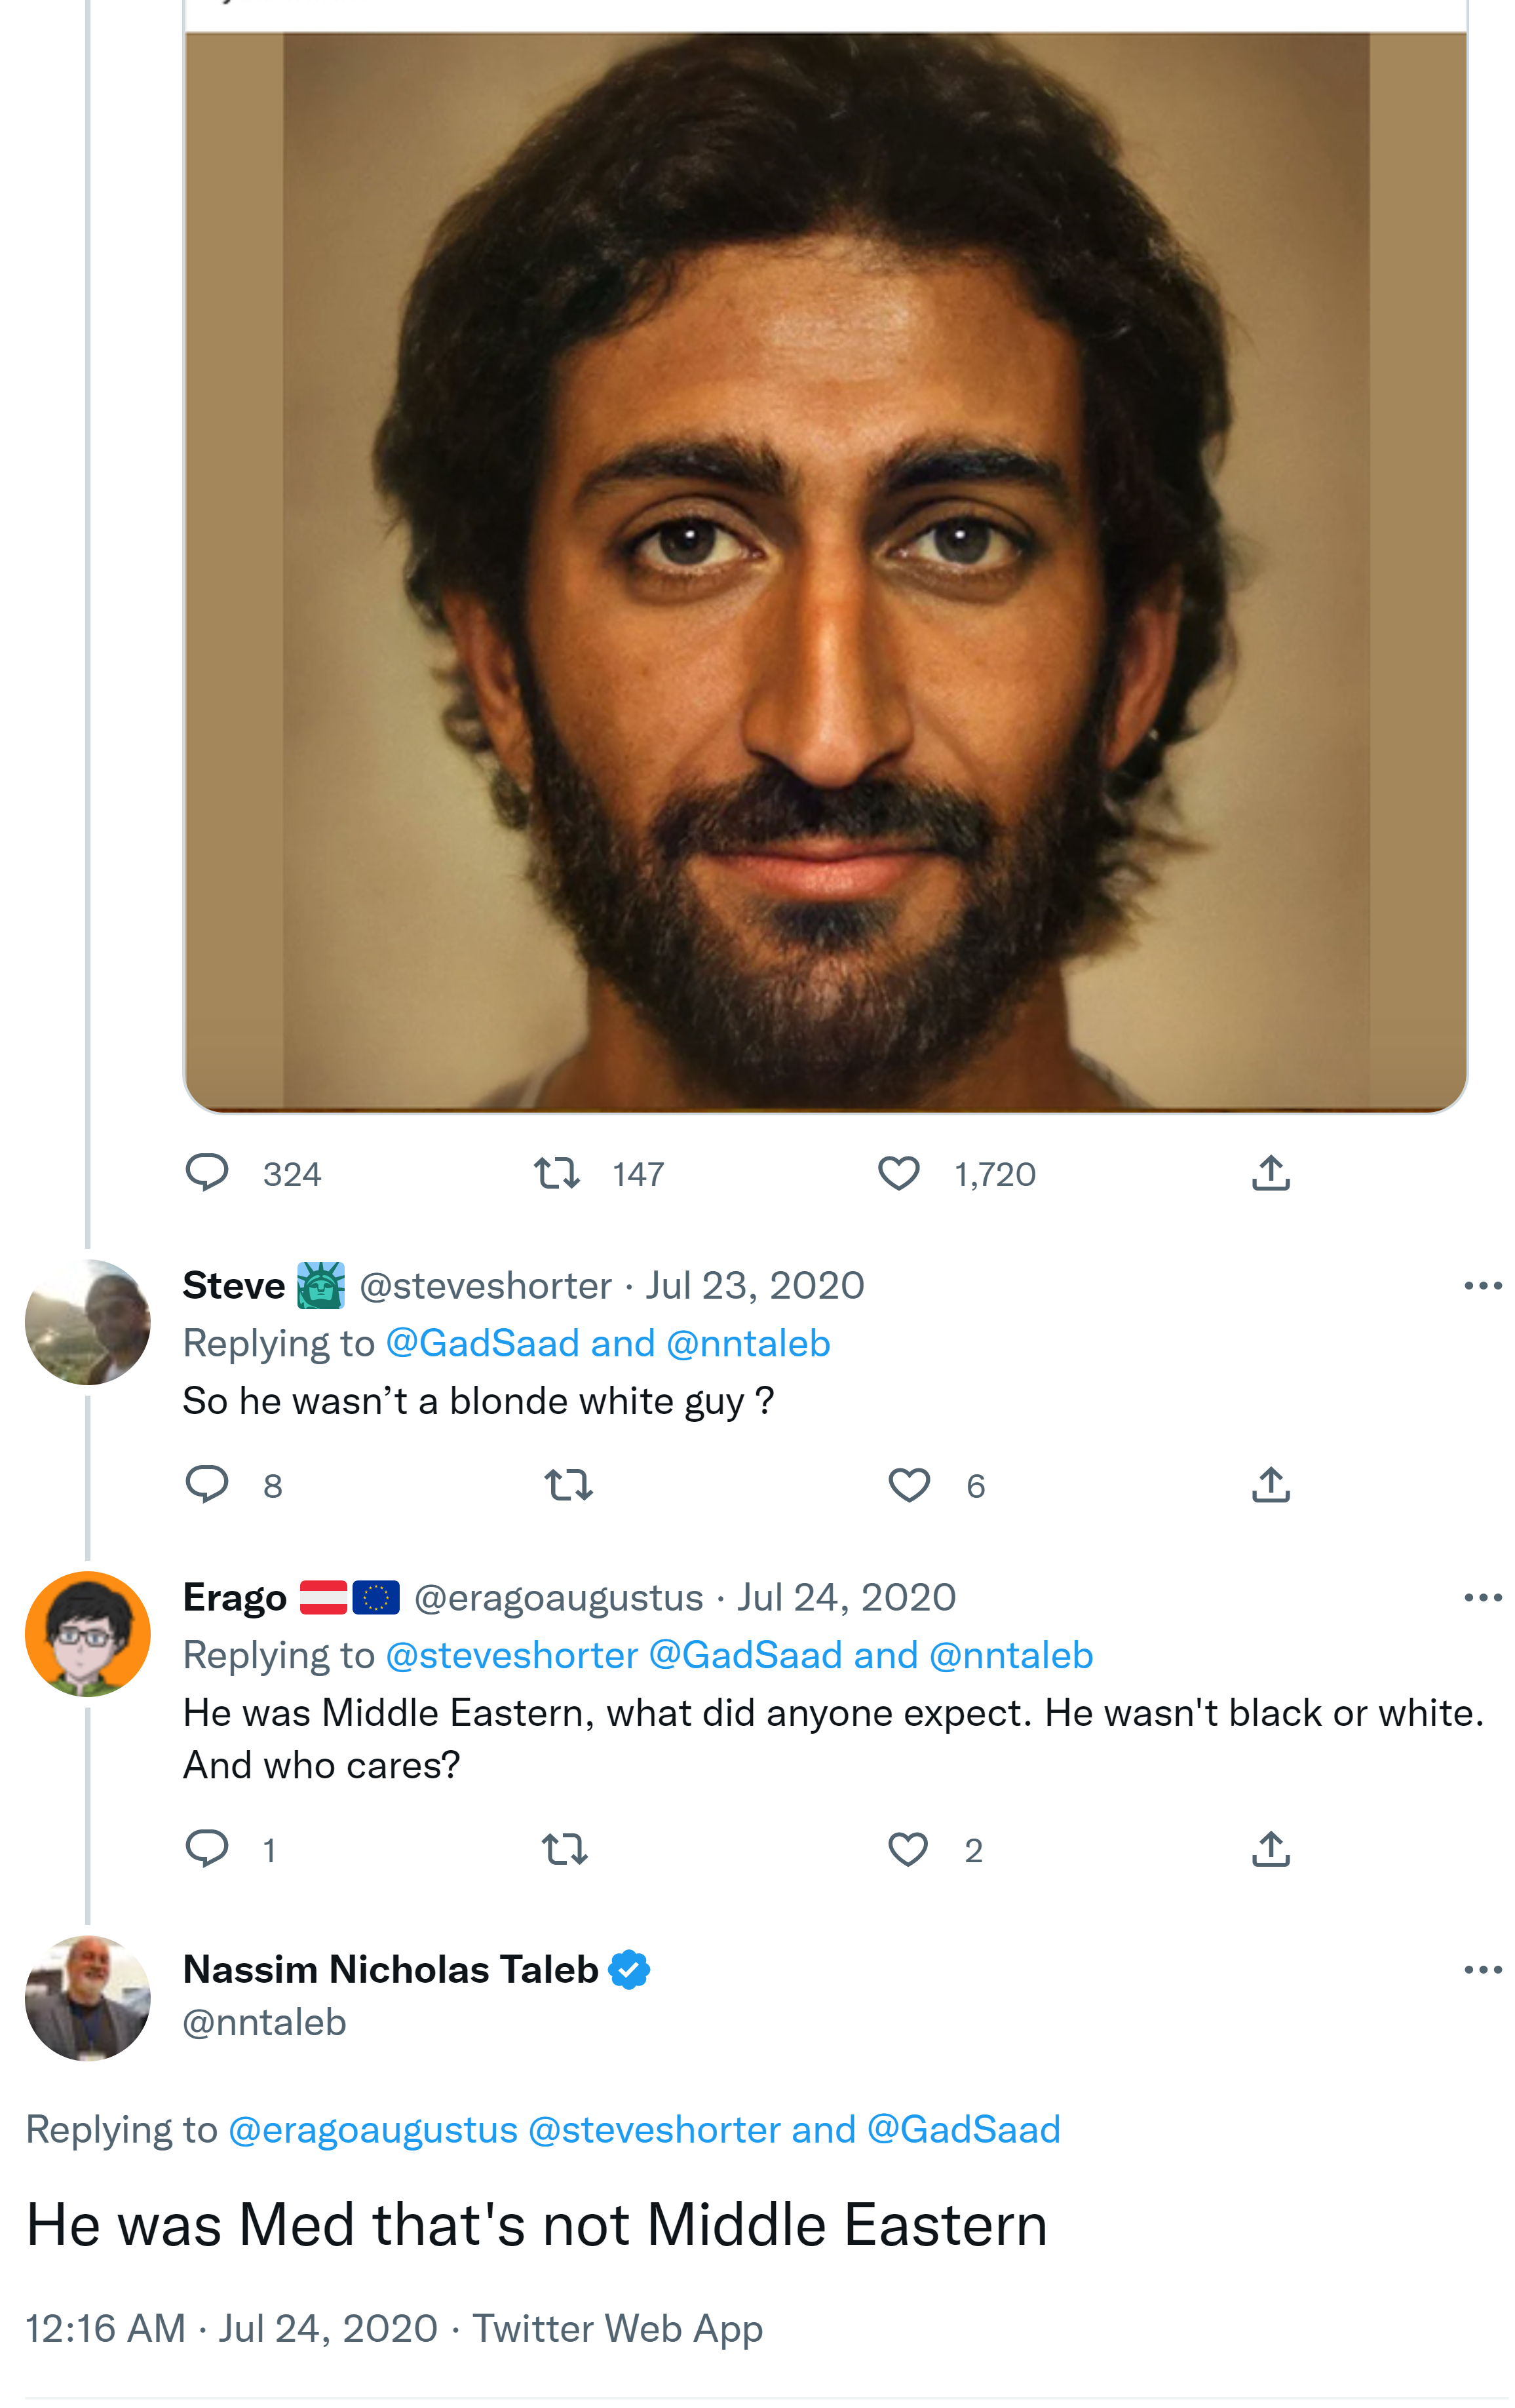Reply to the tweet with 324 comments
Image resolution: width=1515 pixels, height=2408 pixels.
pyautogui.click(x=207, y=1172)
